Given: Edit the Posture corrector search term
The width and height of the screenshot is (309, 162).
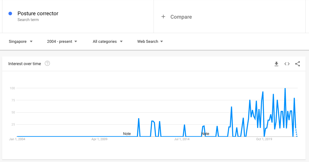Looking at the screenshot, I should (x=38, y=13).
